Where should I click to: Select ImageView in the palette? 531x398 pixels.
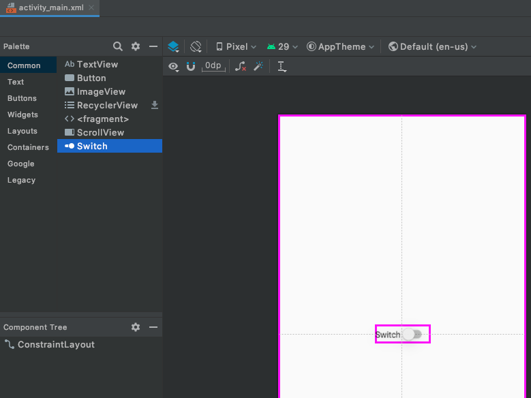(x=110, y=91)
